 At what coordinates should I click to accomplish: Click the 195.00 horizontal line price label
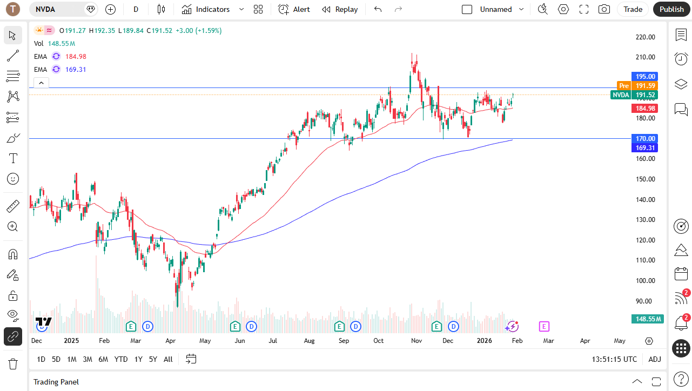(x=644, y=77)
